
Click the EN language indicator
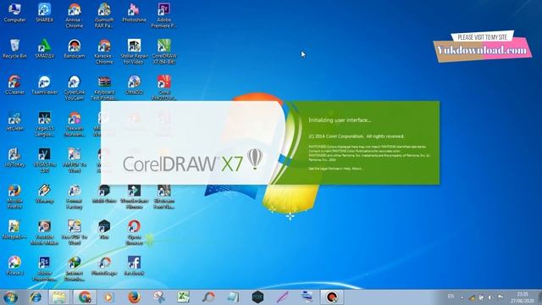451,297
